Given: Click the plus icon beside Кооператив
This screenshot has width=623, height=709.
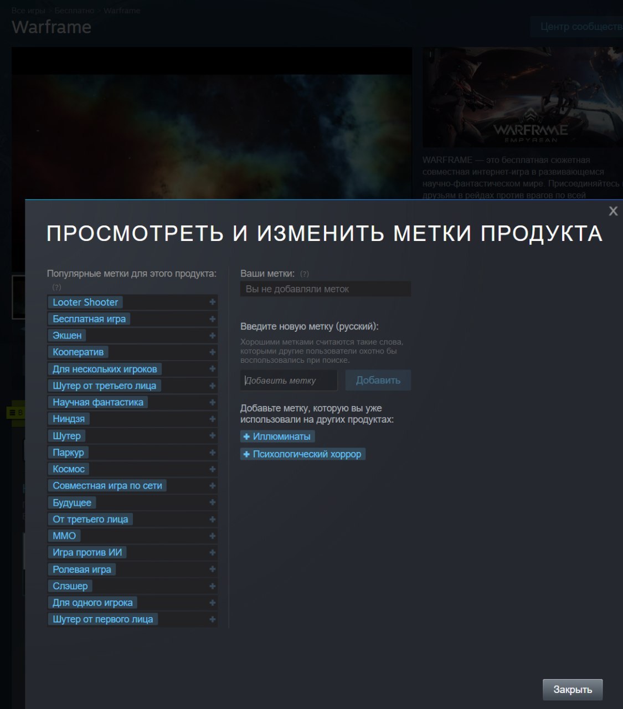Looking at the screenshot, I should (212, 352).
